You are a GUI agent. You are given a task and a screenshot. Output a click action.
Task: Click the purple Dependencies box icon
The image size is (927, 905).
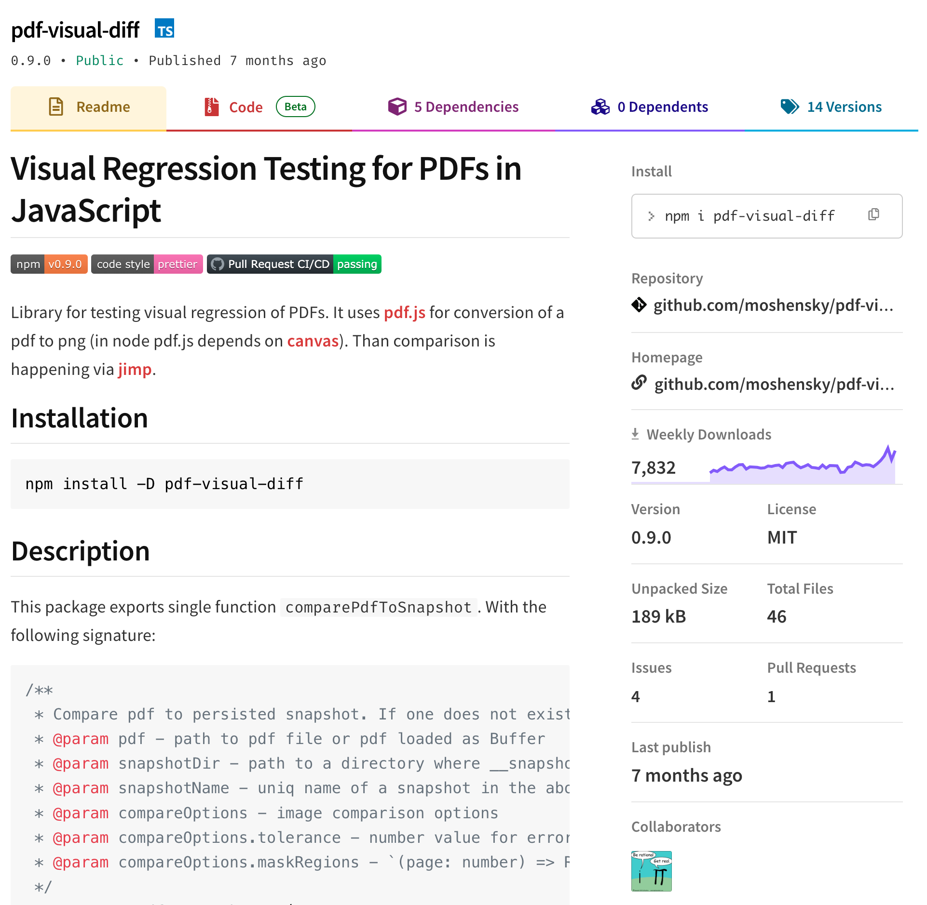[x=397, y=106]
